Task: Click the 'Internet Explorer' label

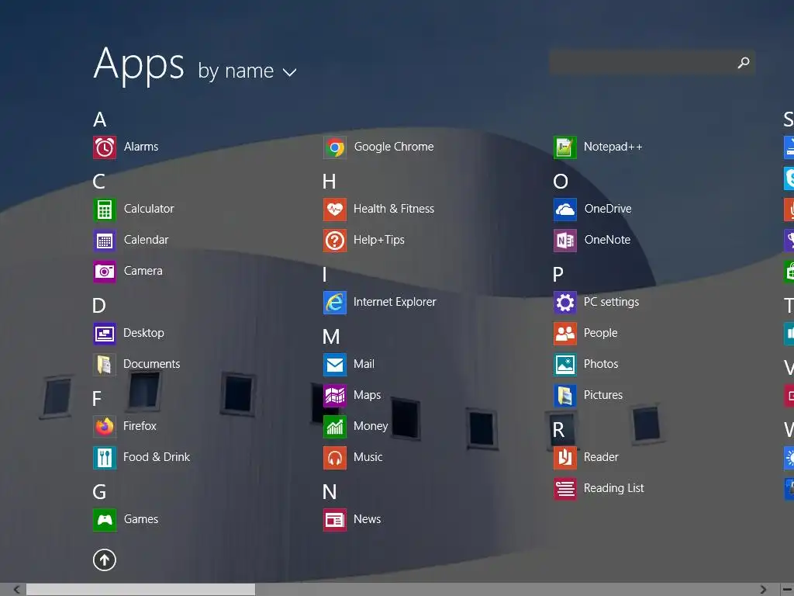Action: [x=395, y=302]
